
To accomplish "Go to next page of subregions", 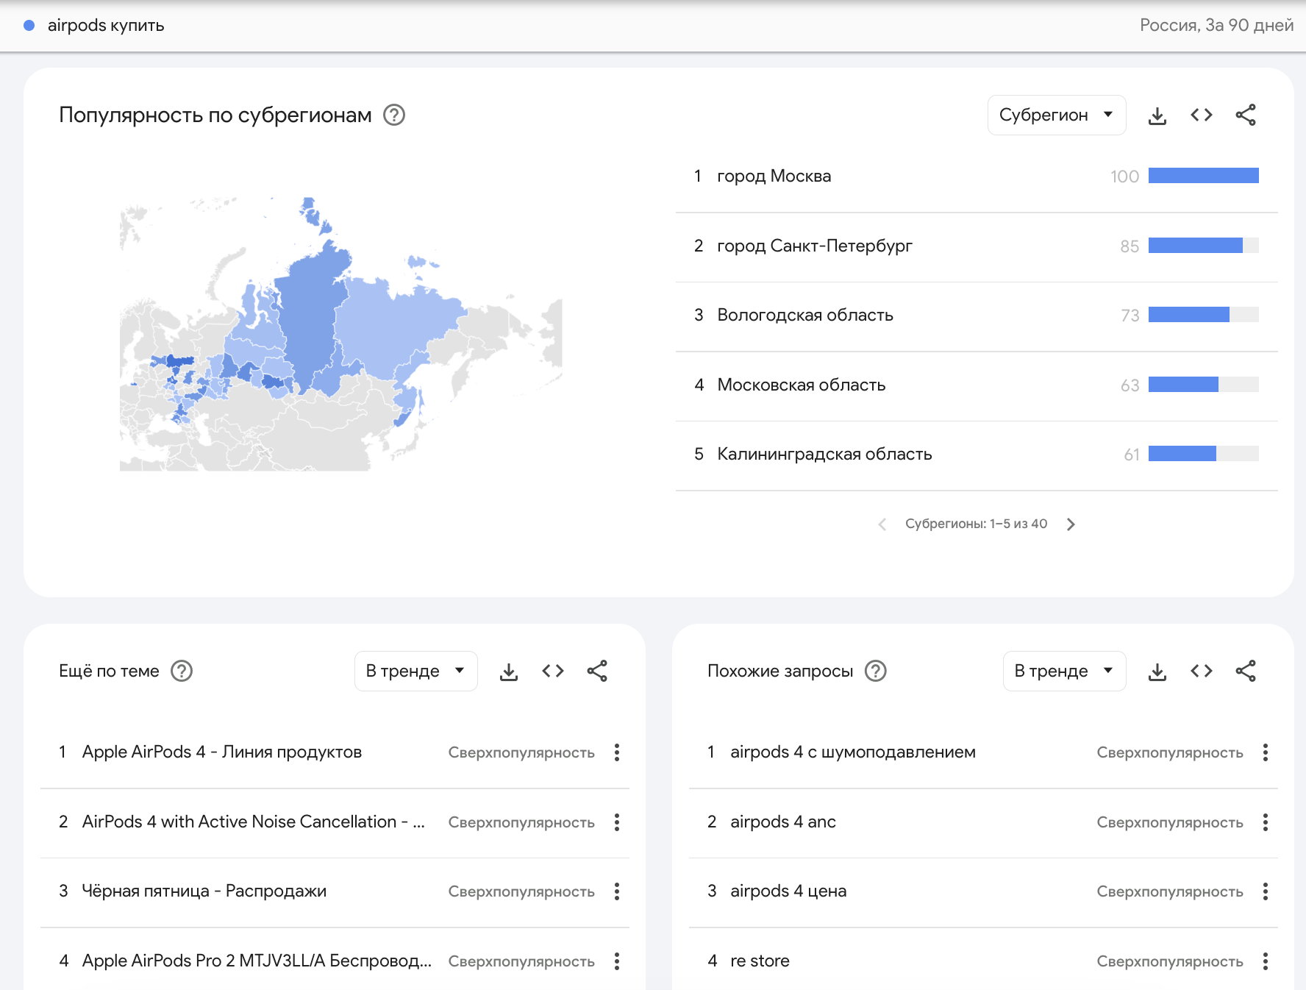I will point(1071,524).
